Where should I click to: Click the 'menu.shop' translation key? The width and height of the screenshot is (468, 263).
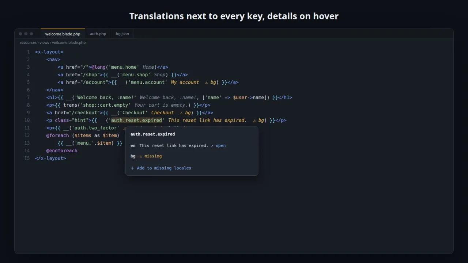pyautogui.click(x=135, y=75)
